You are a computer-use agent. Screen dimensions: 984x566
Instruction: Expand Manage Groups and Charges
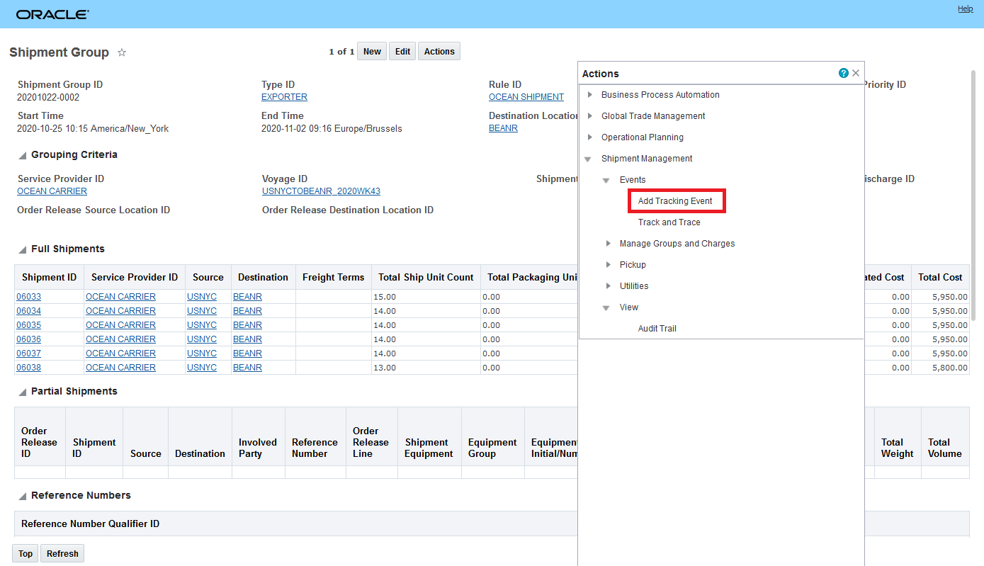coord(608,244)
